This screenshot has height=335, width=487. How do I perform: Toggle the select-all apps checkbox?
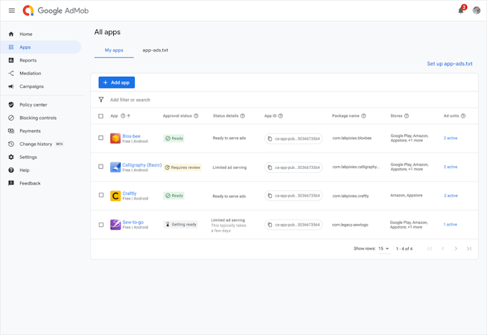coord(101,116)
